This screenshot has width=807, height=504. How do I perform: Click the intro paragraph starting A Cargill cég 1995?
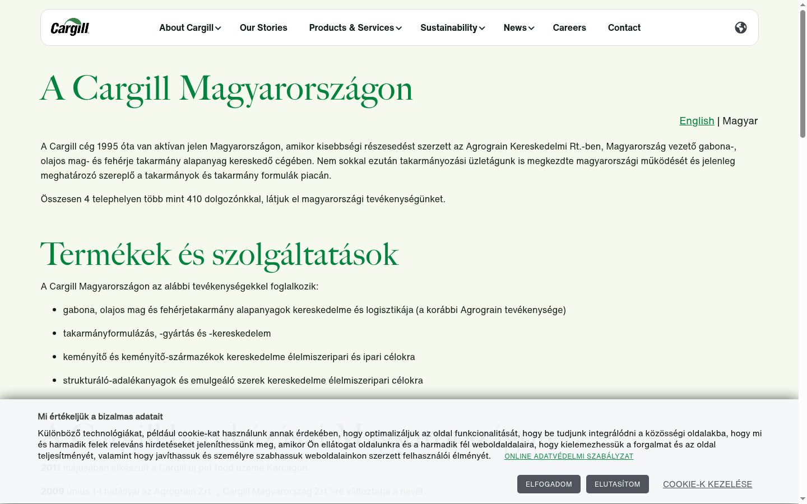click(388, 161)
